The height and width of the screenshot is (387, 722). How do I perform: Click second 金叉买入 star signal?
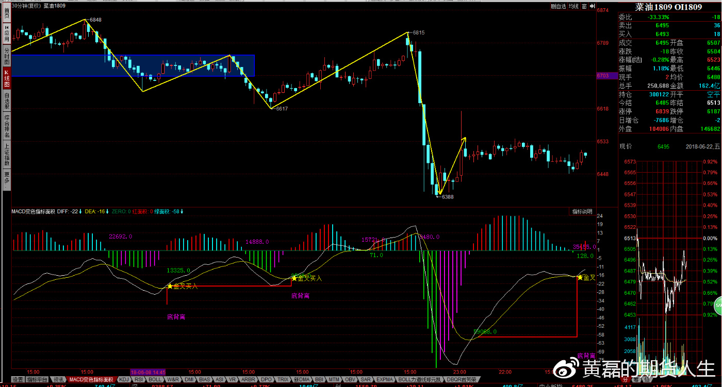click(294, 278)
